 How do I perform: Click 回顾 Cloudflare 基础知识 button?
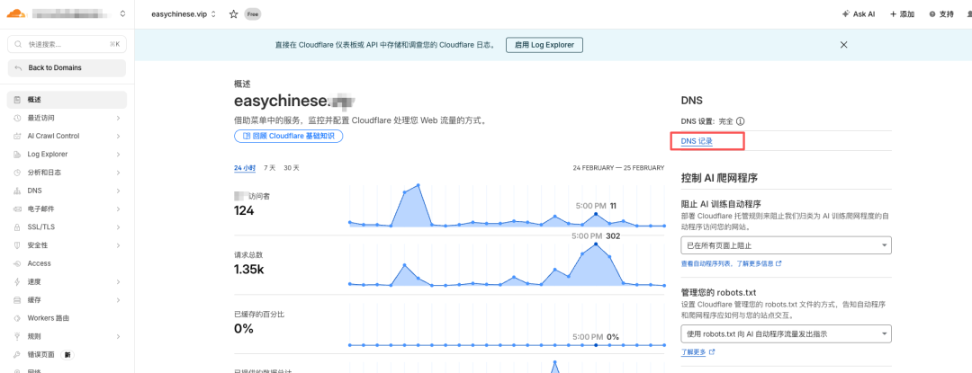click(x=288, y=136)
